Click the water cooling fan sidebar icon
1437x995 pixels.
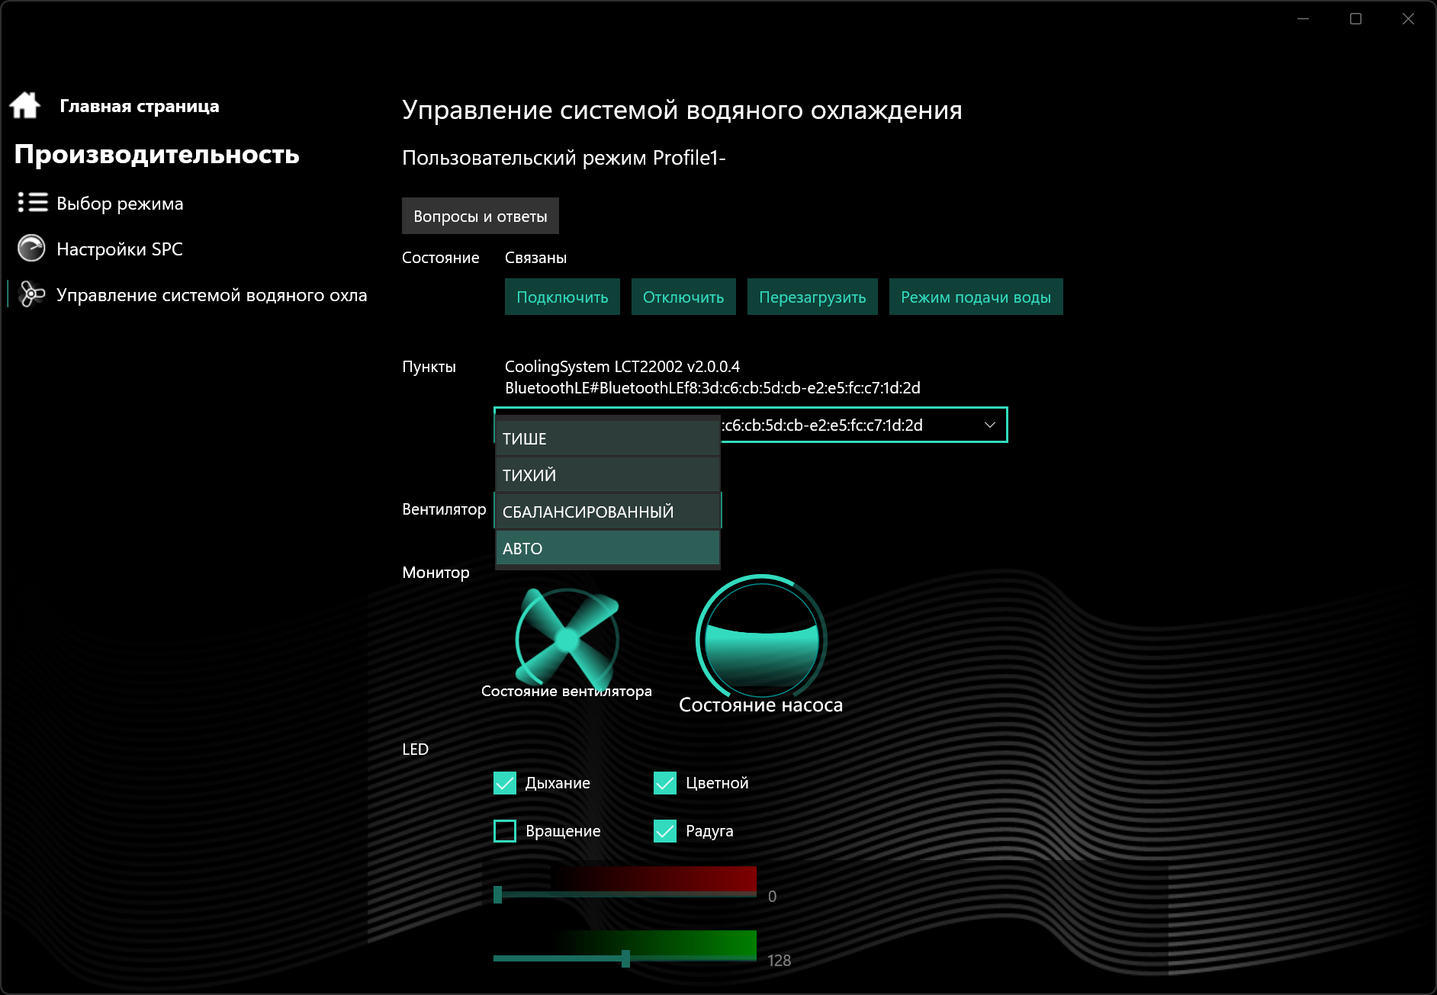coord(31,294)
